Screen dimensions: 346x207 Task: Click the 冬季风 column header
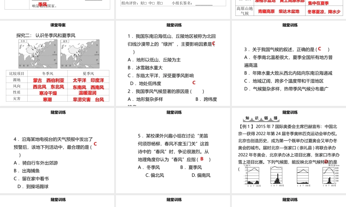[x=47, y=73]
